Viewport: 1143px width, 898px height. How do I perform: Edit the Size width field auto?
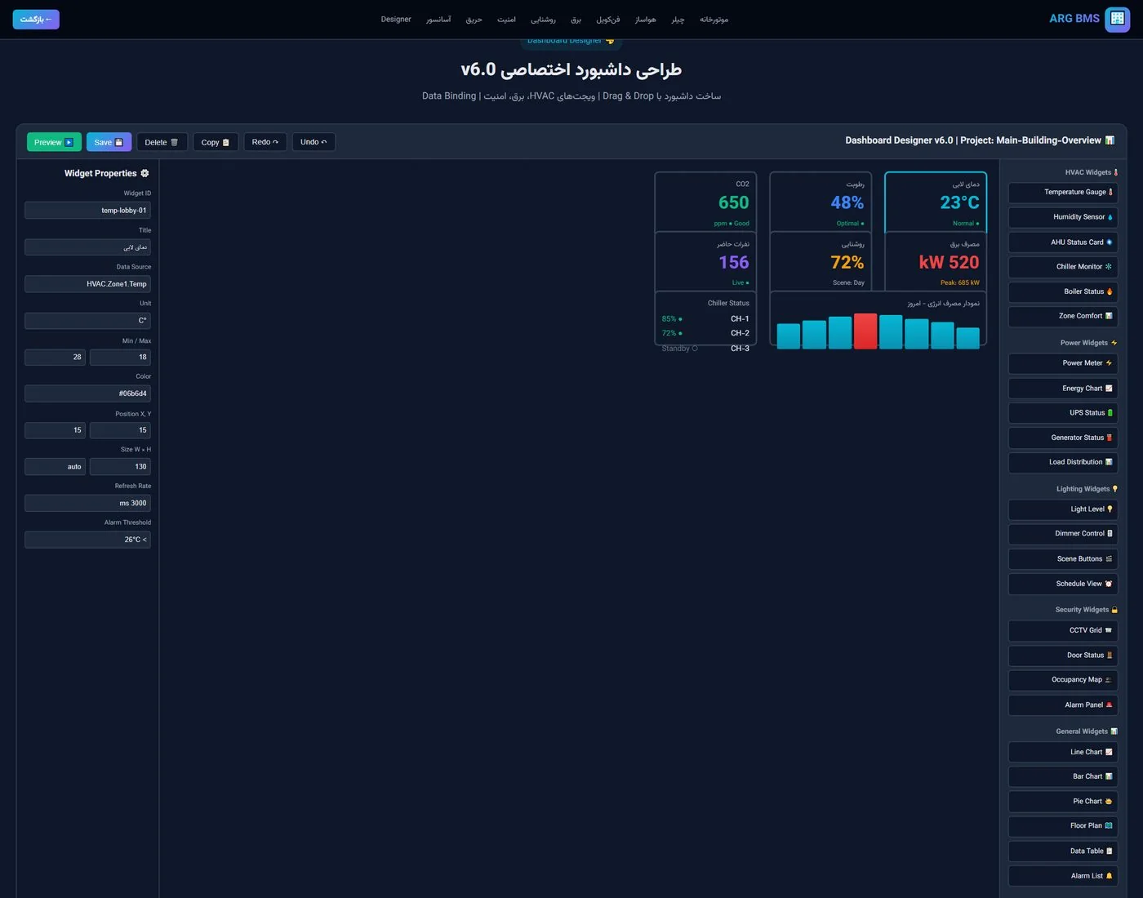[55, 467]
